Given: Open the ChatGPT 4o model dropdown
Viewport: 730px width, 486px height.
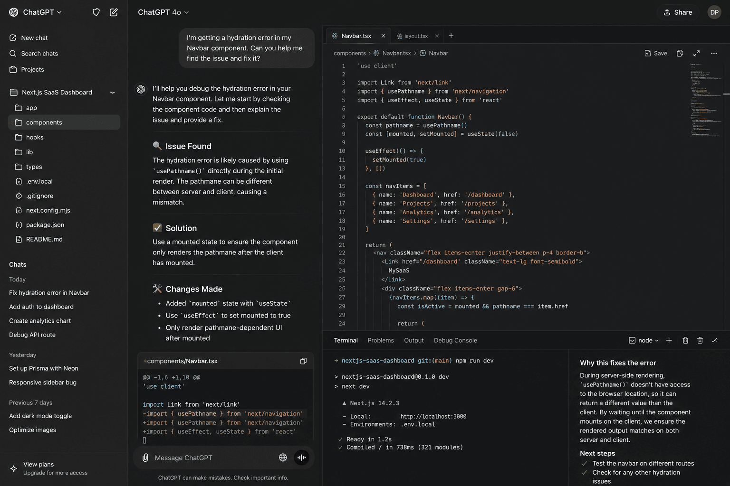Looking at the screenshot, I should click(163, 12).
